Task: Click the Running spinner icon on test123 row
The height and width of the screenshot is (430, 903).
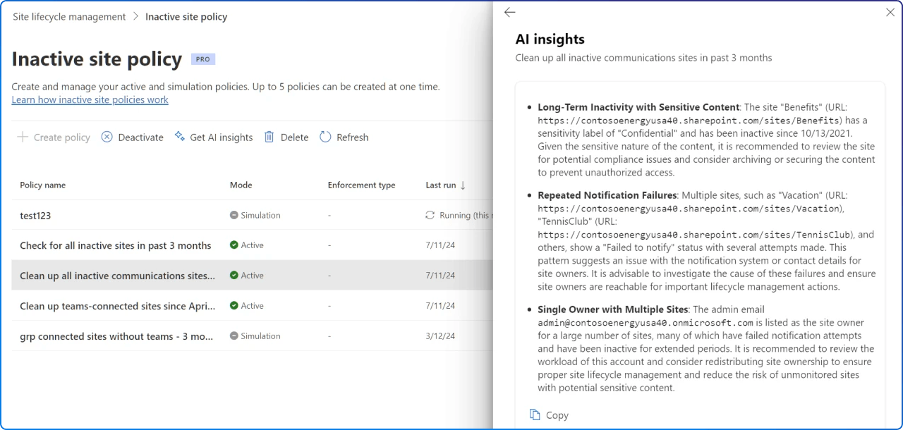Action: [430, 215]
